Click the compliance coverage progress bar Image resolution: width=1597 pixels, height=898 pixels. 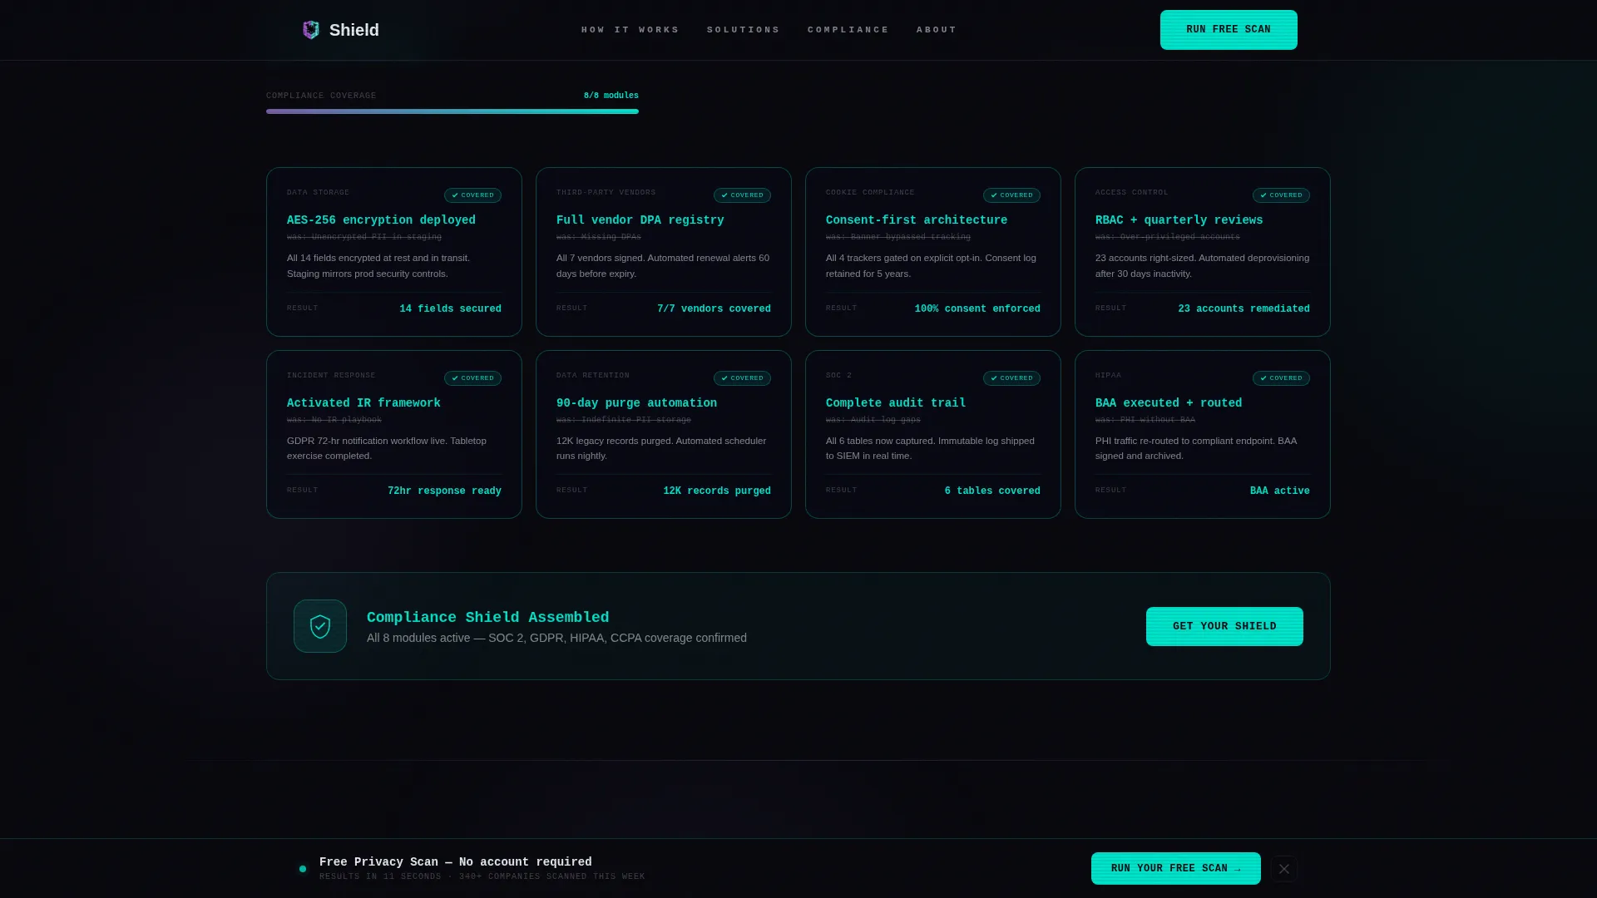click(x=452, y=111)
